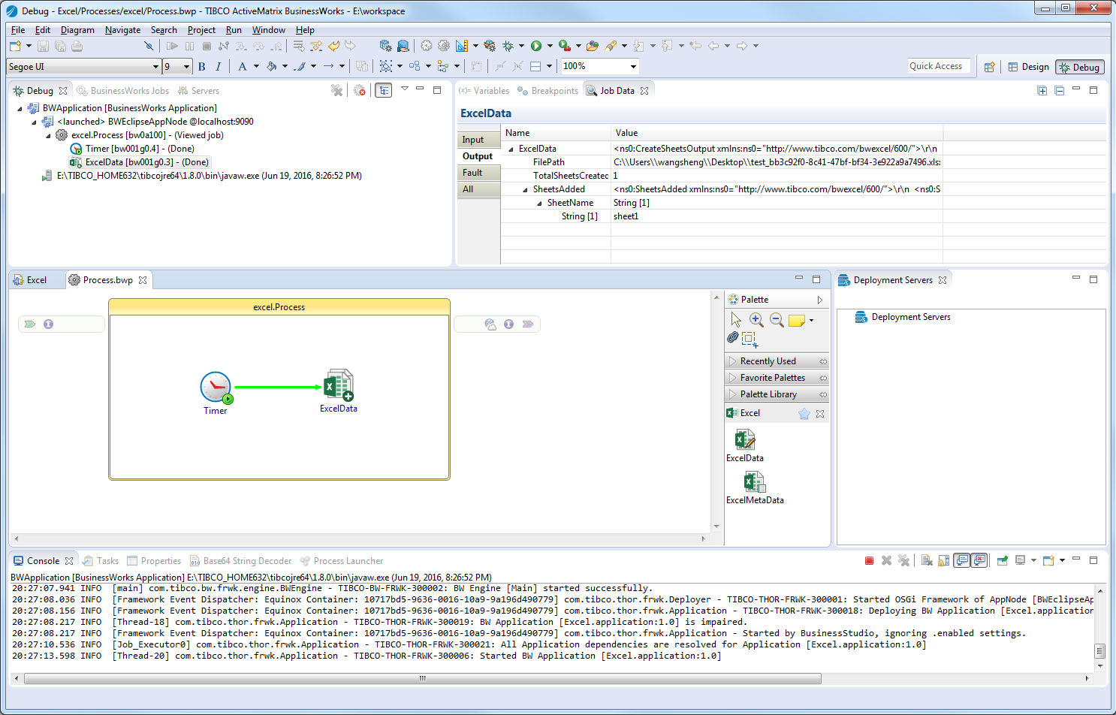The width and height of the screenshot is (1116, 715).
Task: Open the Run menu
Action: click(x=234, y=30)
